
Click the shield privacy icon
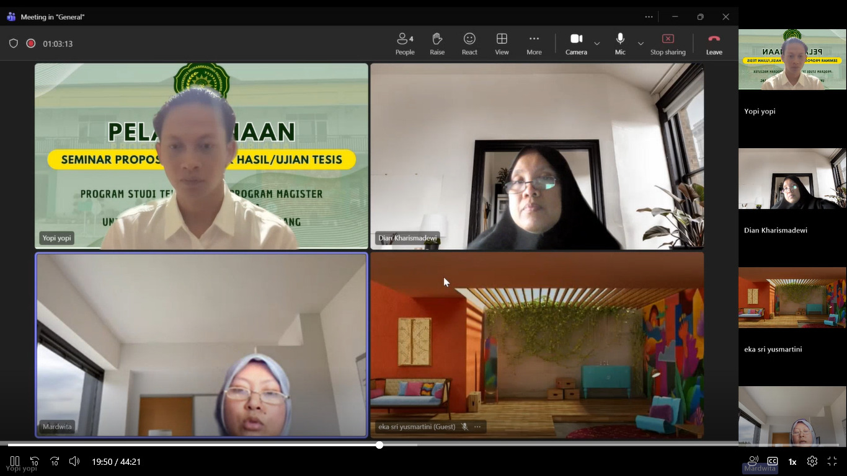click(13, 43)
